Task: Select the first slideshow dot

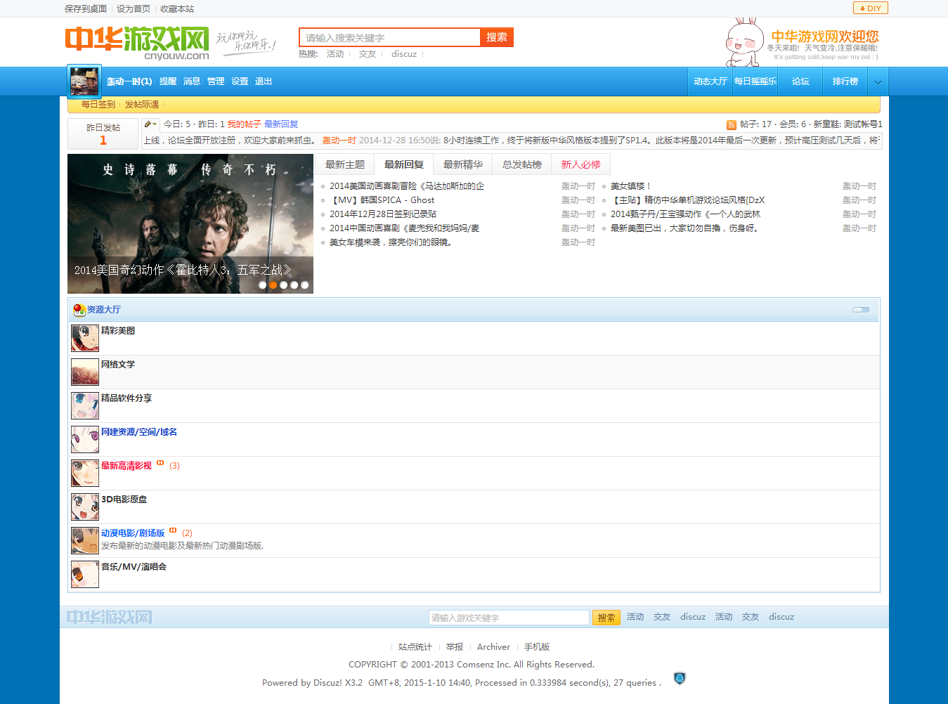Action: coord(263,285)
